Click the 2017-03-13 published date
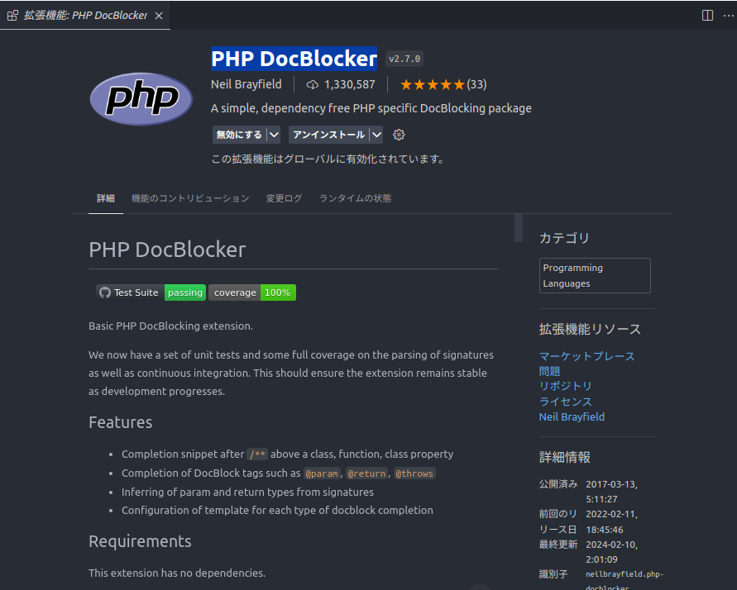737x590 pixels. pos(611,492)
